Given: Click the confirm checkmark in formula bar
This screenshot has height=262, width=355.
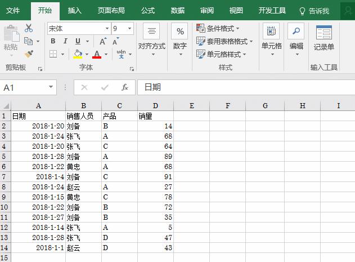Looking at the screenshot, I should [105, 87].
